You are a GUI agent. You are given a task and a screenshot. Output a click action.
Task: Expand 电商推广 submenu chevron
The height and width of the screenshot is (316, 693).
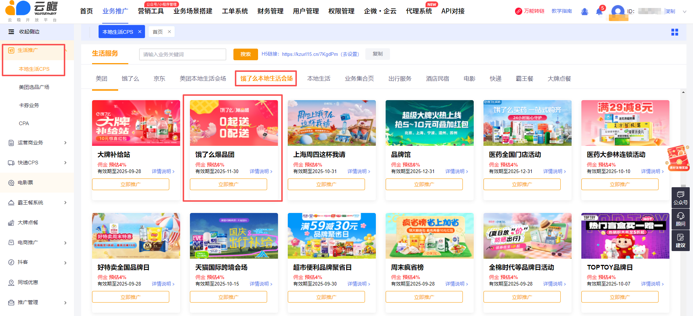[65, 243]
